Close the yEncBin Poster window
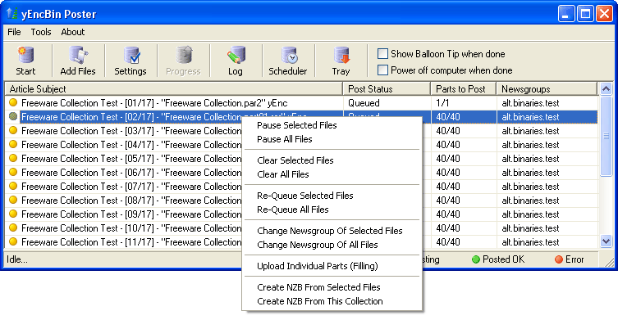Viewport: 618px width, 320px height. [x=604, y=14]
